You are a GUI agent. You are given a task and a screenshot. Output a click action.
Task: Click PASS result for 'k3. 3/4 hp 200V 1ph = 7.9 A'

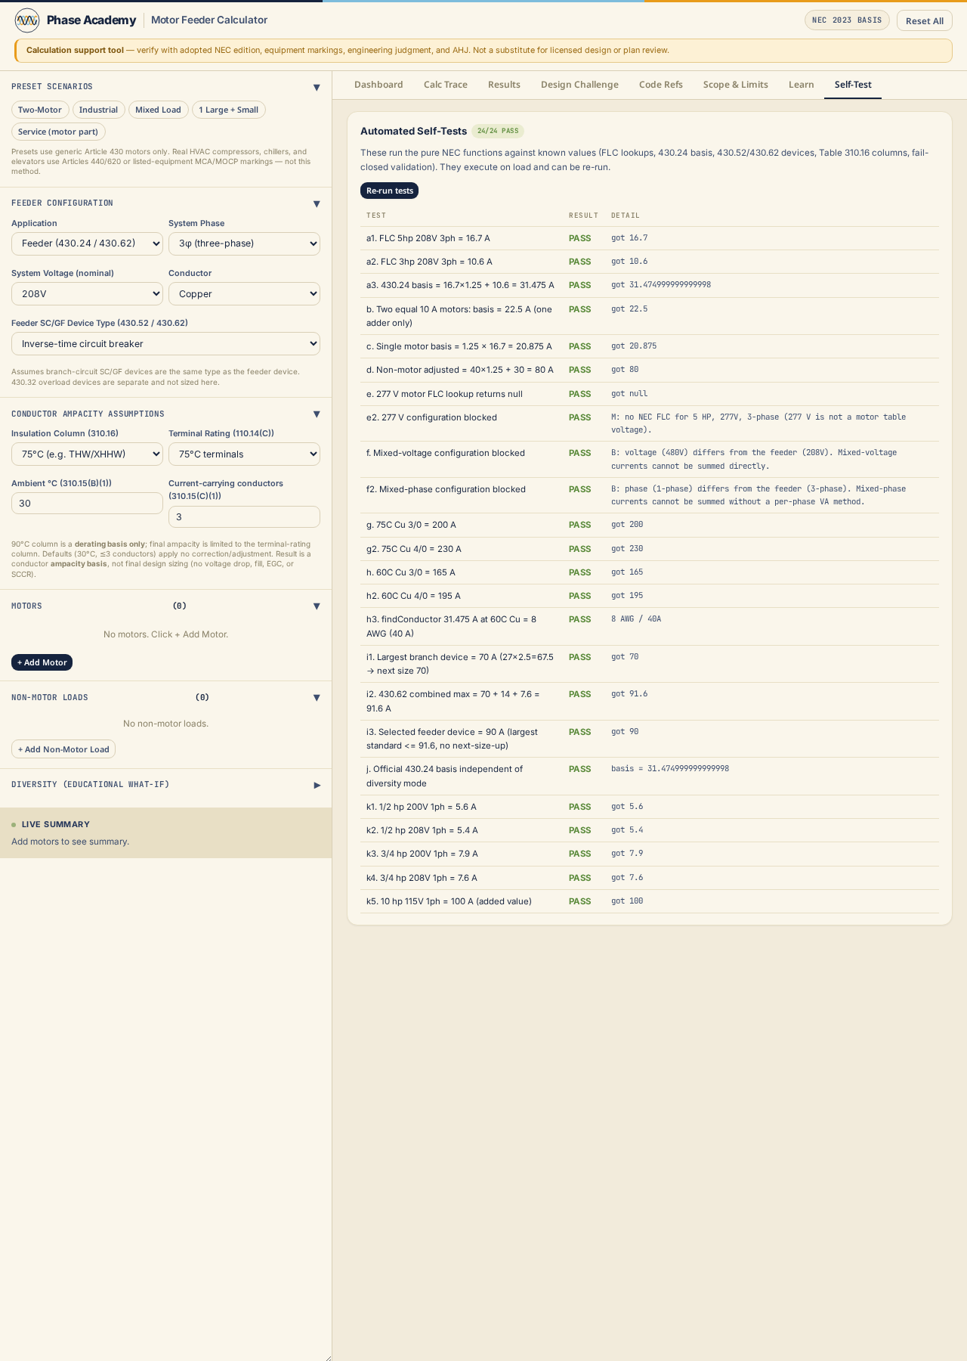(x=579, y=854)
